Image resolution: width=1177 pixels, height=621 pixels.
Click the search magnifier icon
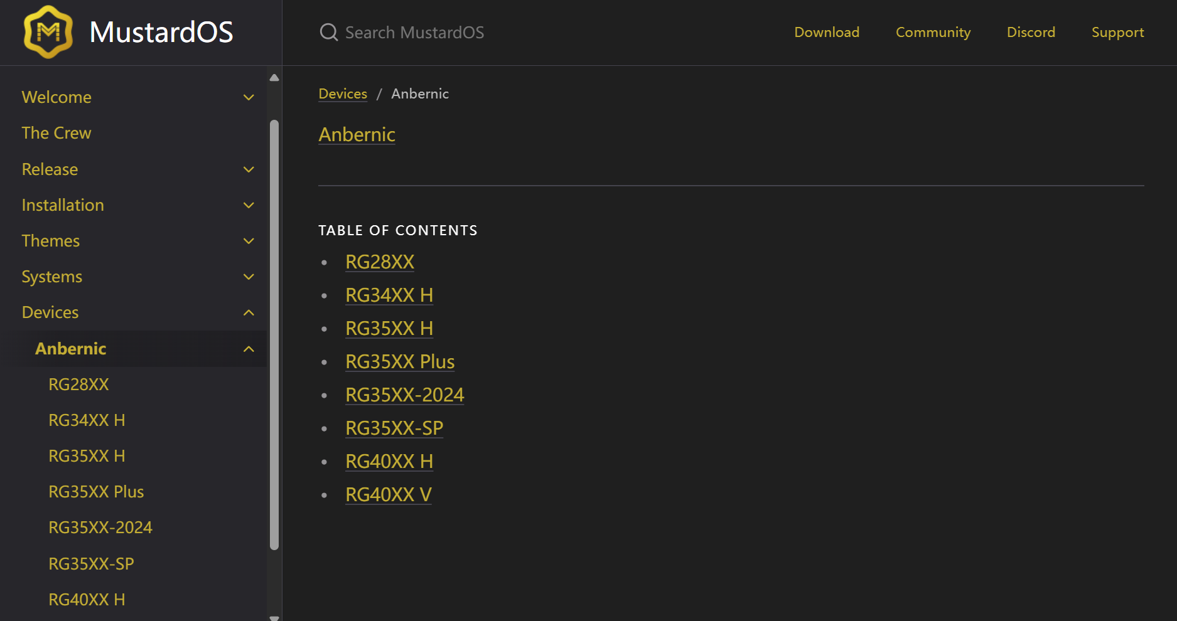329,32
